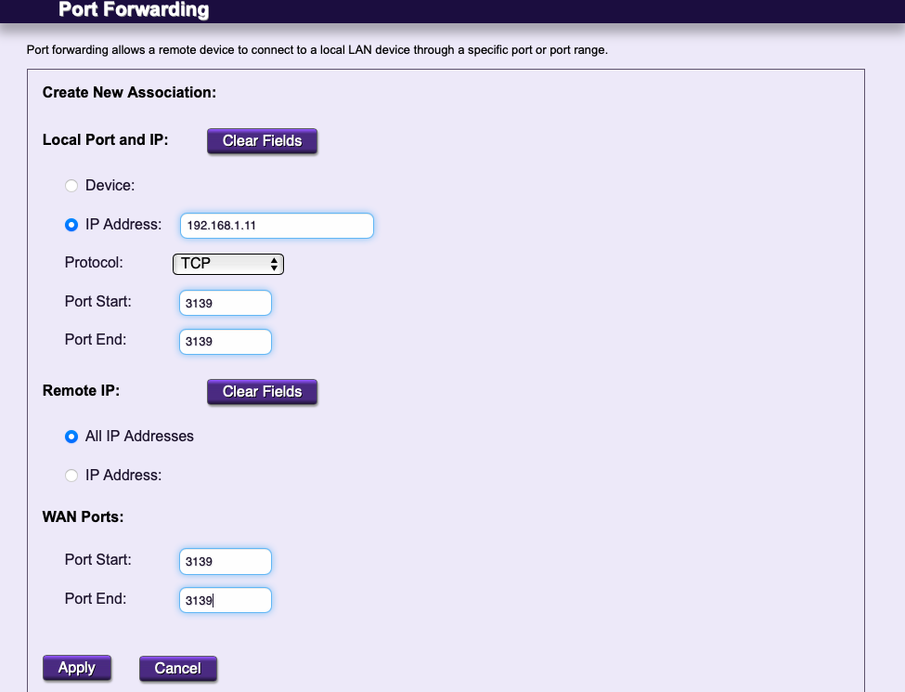Focus the 192.168.1.11 IP address field
This screenshot has width=905, height=692.
[277, 226]
